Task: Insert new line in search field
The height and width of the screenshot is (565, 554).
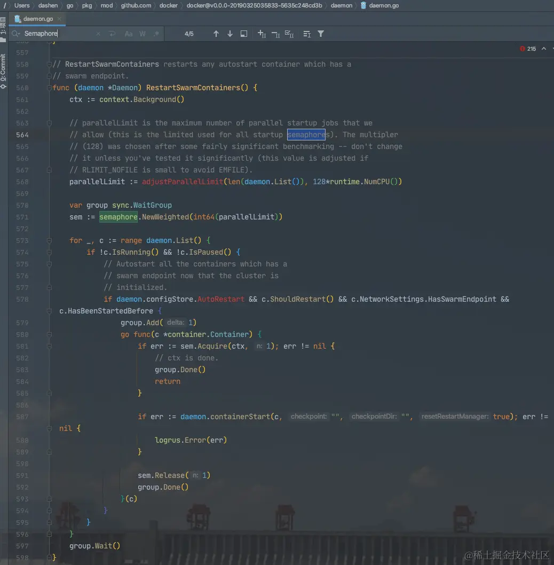Action: [x=112, y=34]
